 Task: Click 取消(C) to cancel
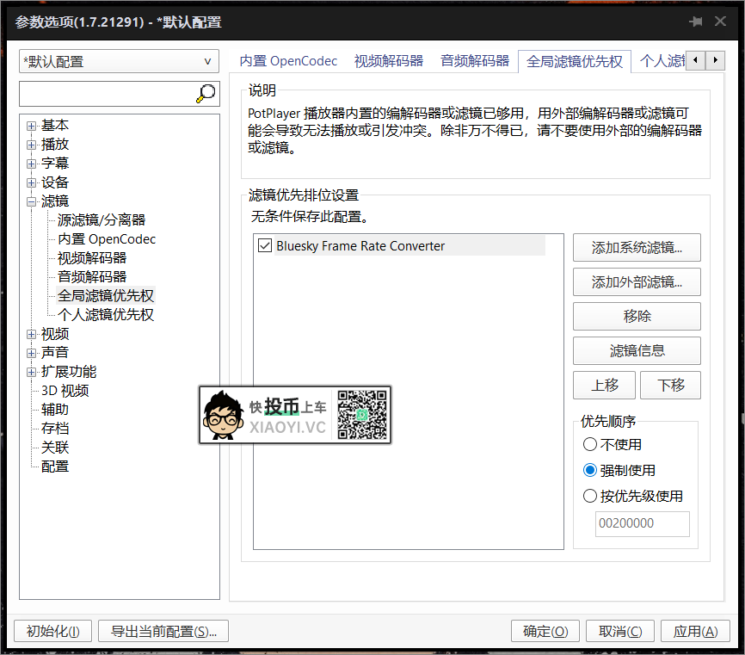[620, 631]
